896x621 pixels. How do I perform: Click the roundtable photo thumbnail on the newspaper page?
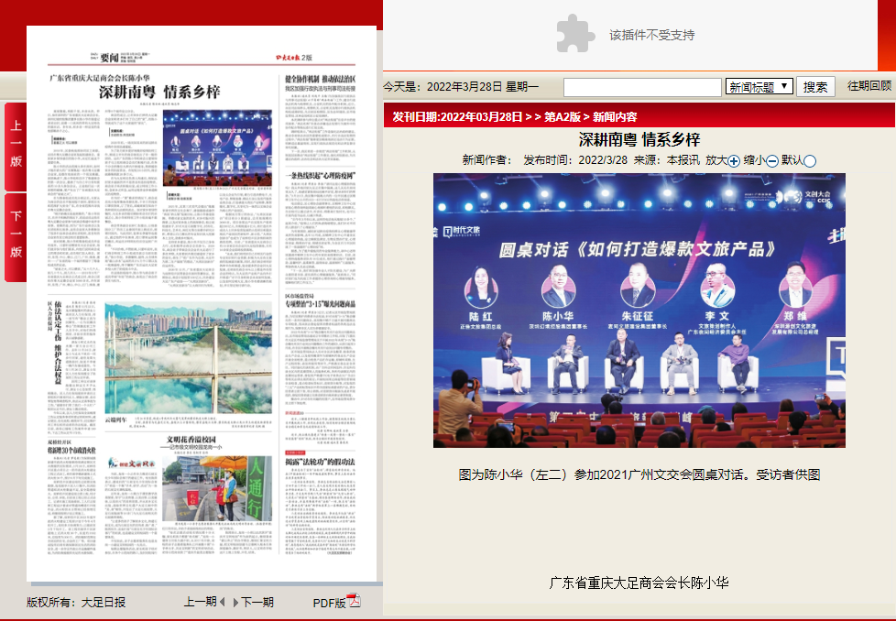[x=217, y=147]
